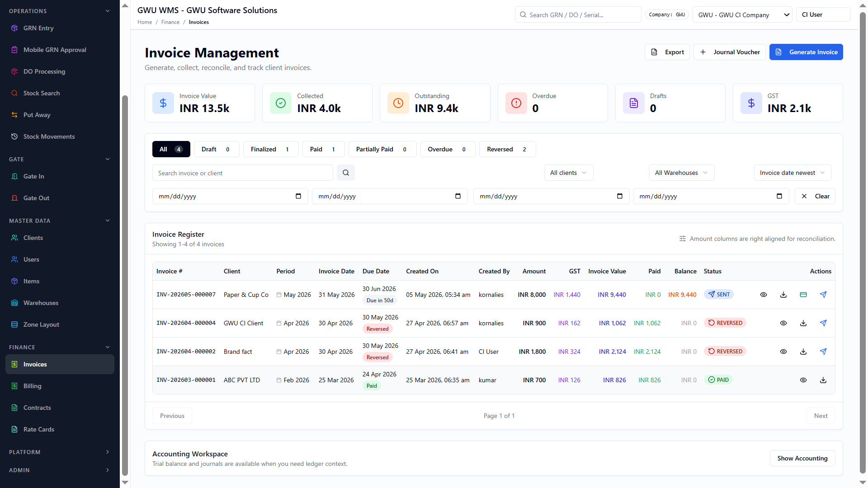This screenshot has height=488, width=868.
Task: Click the Previous page button
Action: [172, 416]
